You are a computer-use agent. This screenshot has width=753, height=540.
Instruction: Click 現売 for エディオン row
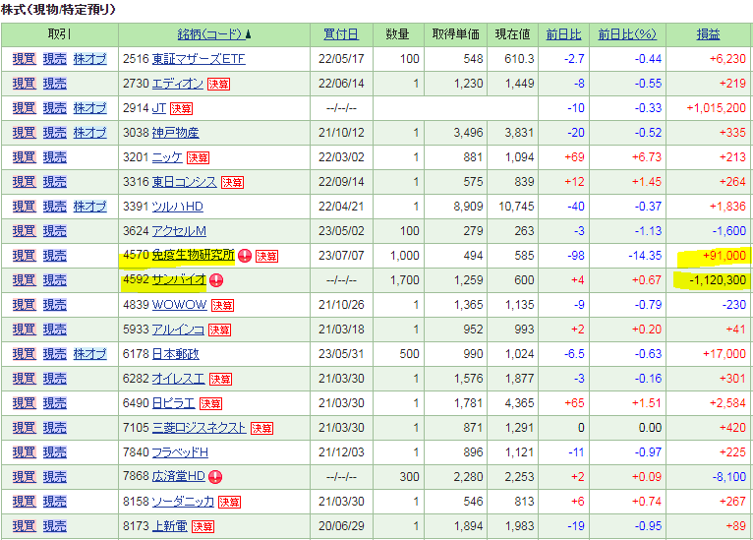point(55,84)
